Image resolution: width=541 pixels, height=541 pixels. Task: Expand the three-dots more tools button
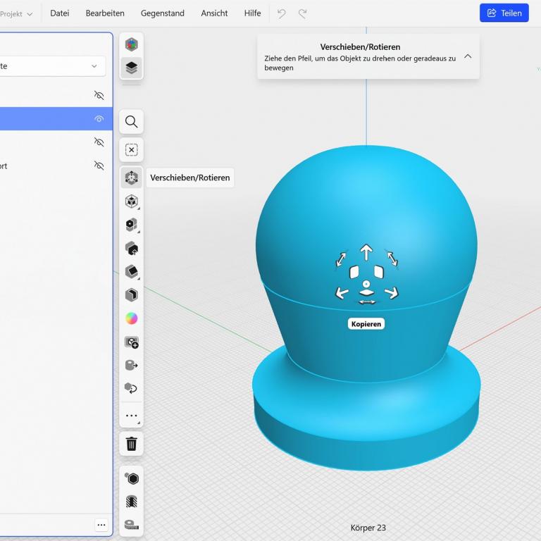click(131, 416)
